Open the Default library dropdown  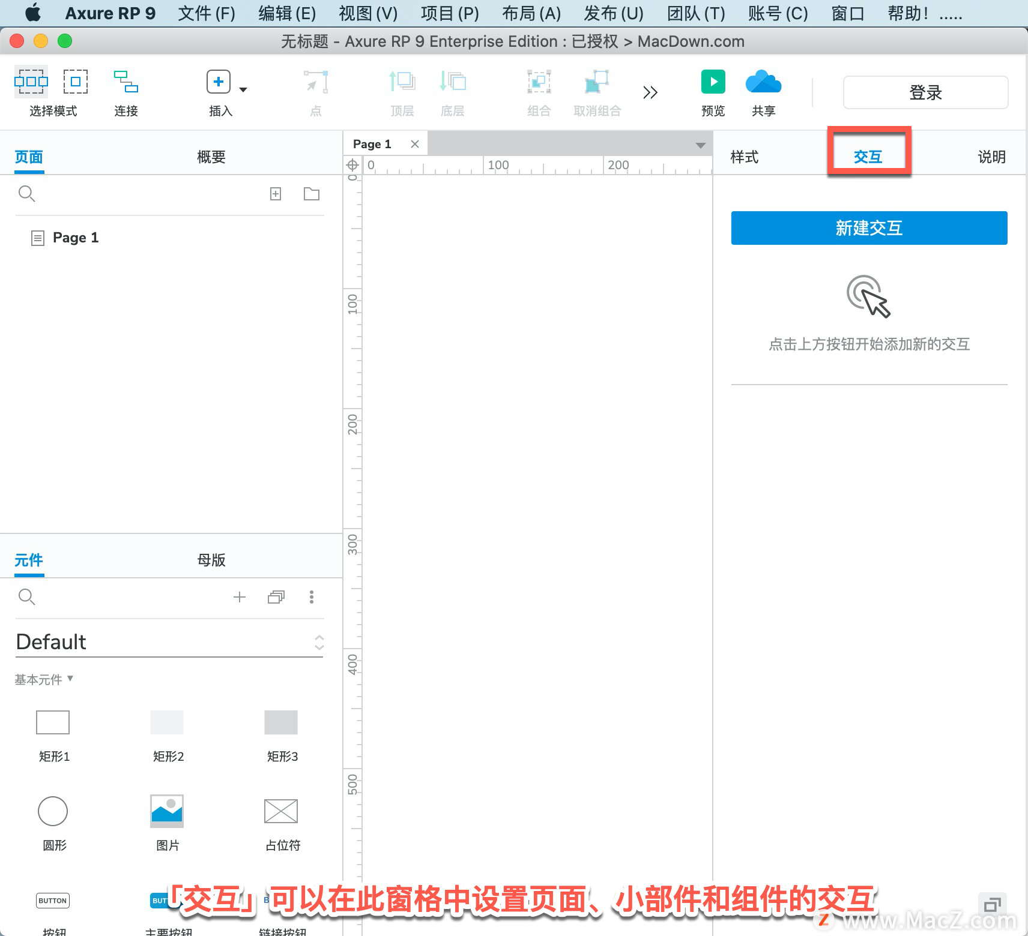[x=170, y=642]
